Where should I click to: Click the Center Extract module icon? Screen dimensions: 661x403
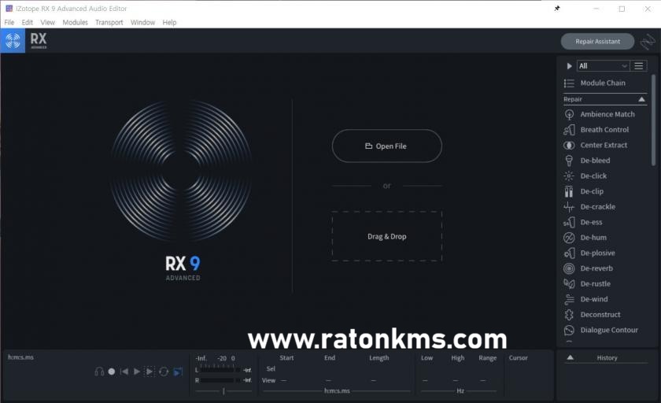[x=569, y=145]
